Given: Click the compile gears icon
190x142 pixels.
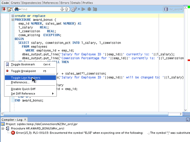Looking at the screenshot, I should click(x=74, y=9).
